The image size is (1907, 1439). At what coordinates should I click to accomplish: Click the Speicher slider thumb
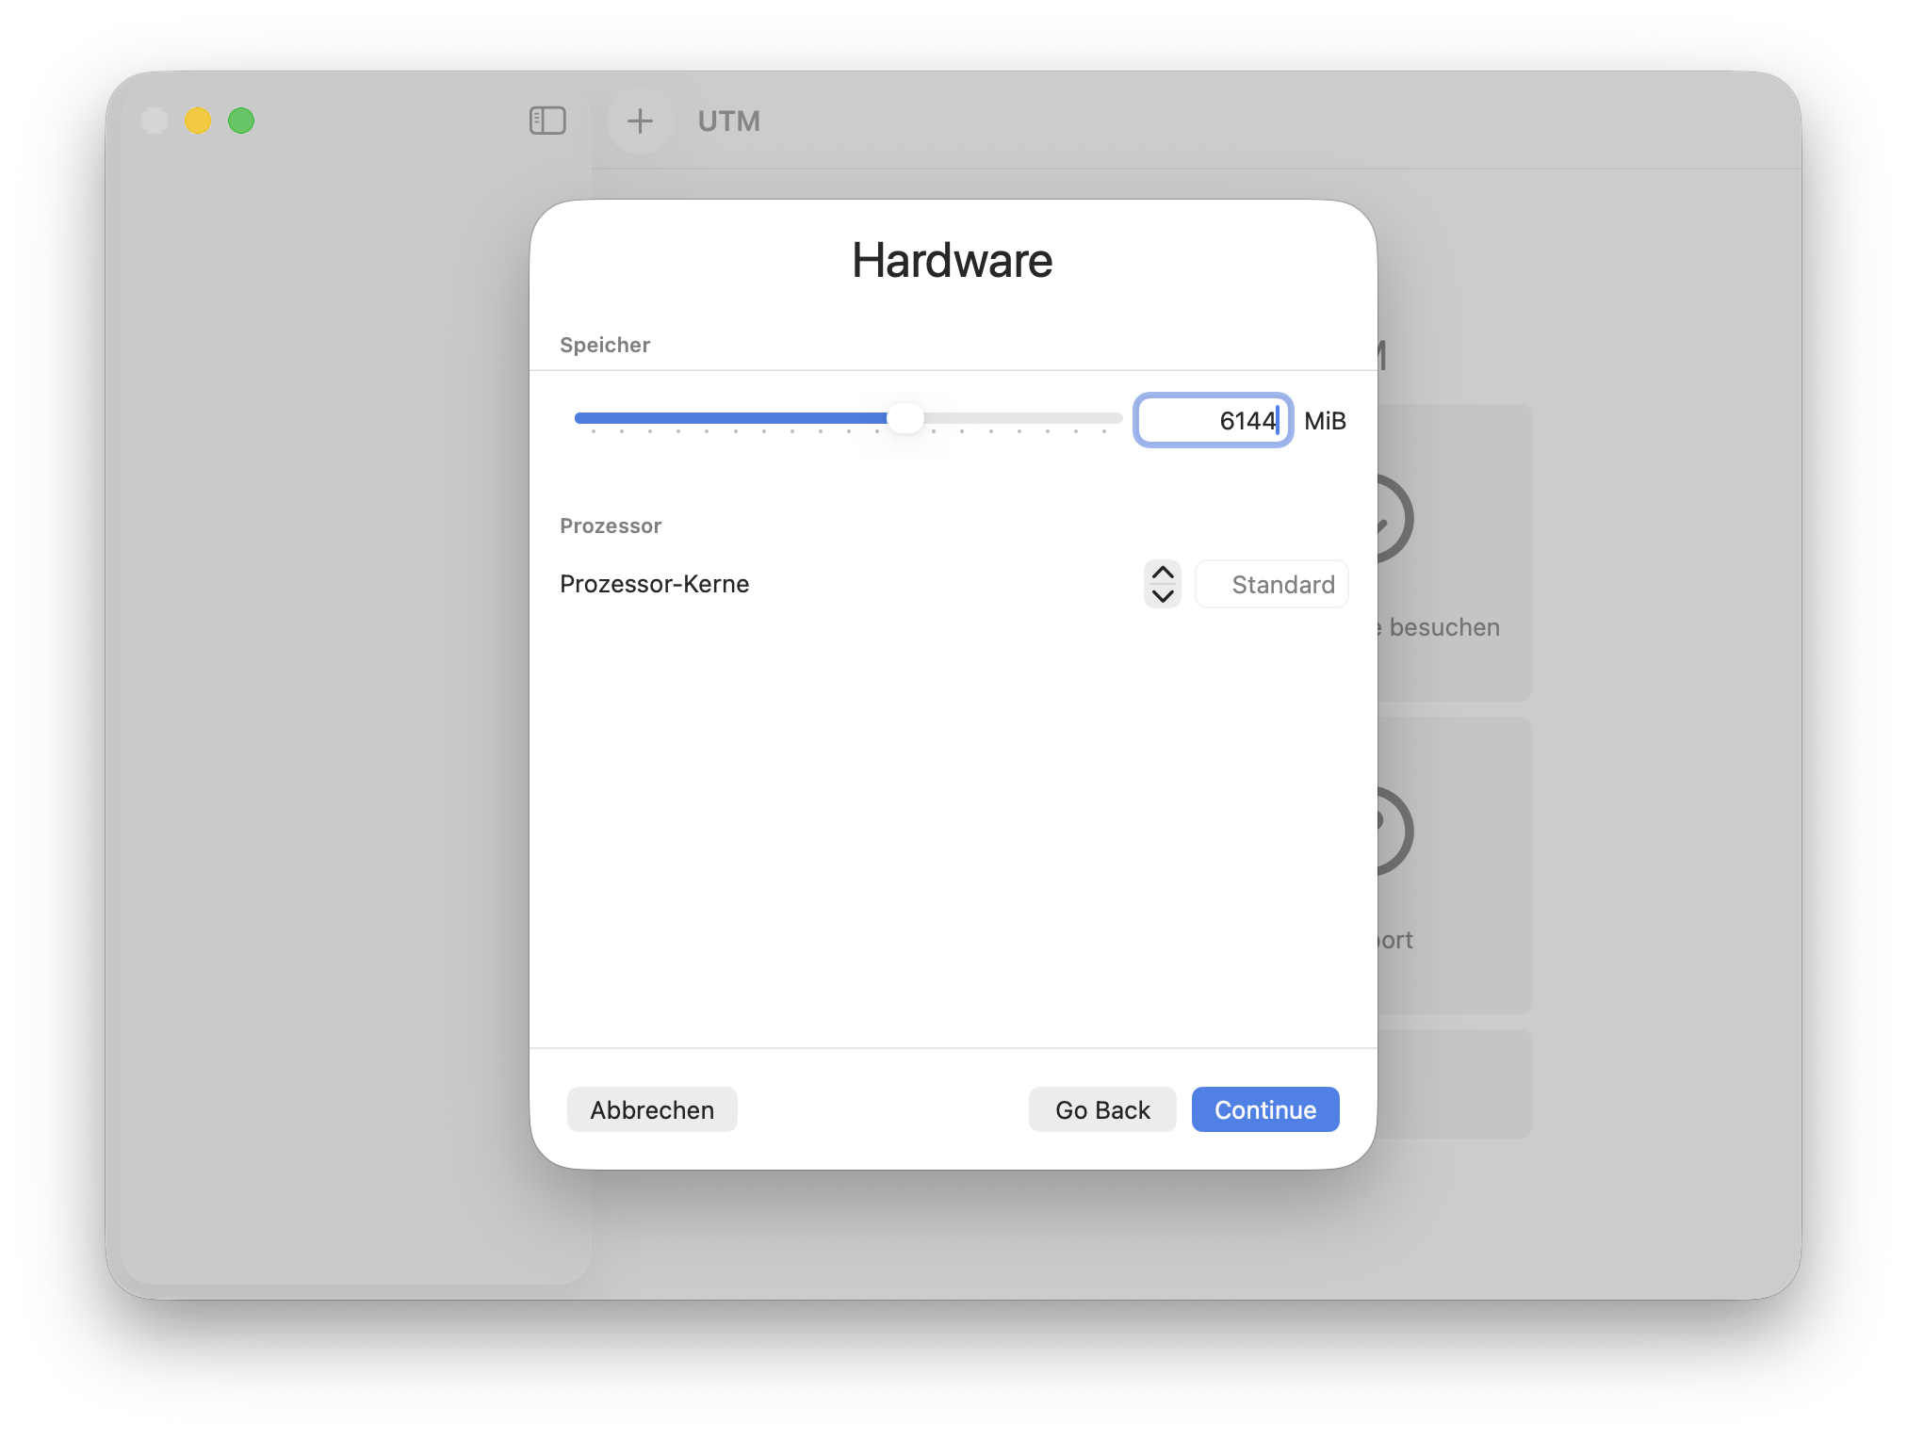point(905,417)
